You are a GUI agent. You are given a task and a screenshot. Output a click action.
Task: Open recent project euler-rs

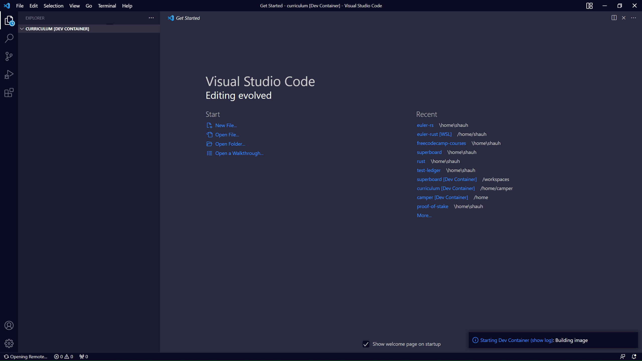pyautogui.click(x=425, y=125)
